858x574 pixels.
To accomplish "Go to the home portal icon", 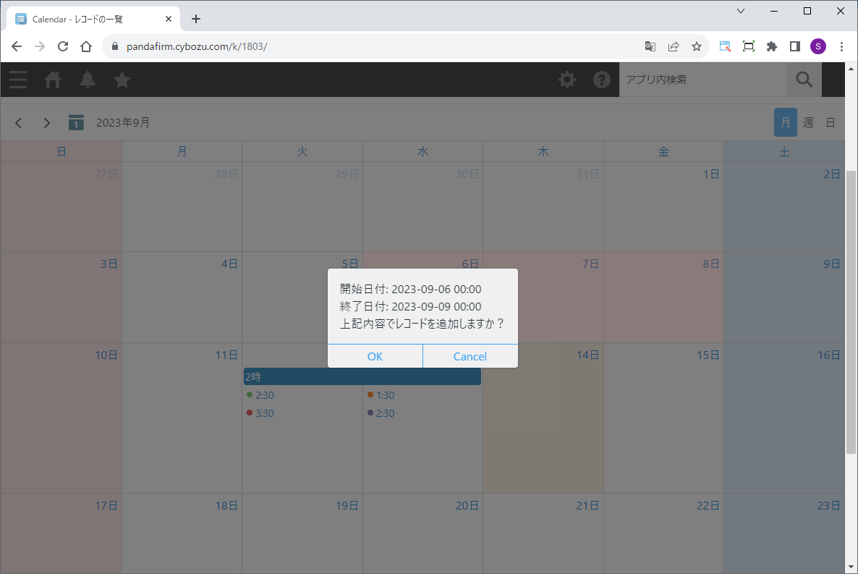I will point(53,80).
